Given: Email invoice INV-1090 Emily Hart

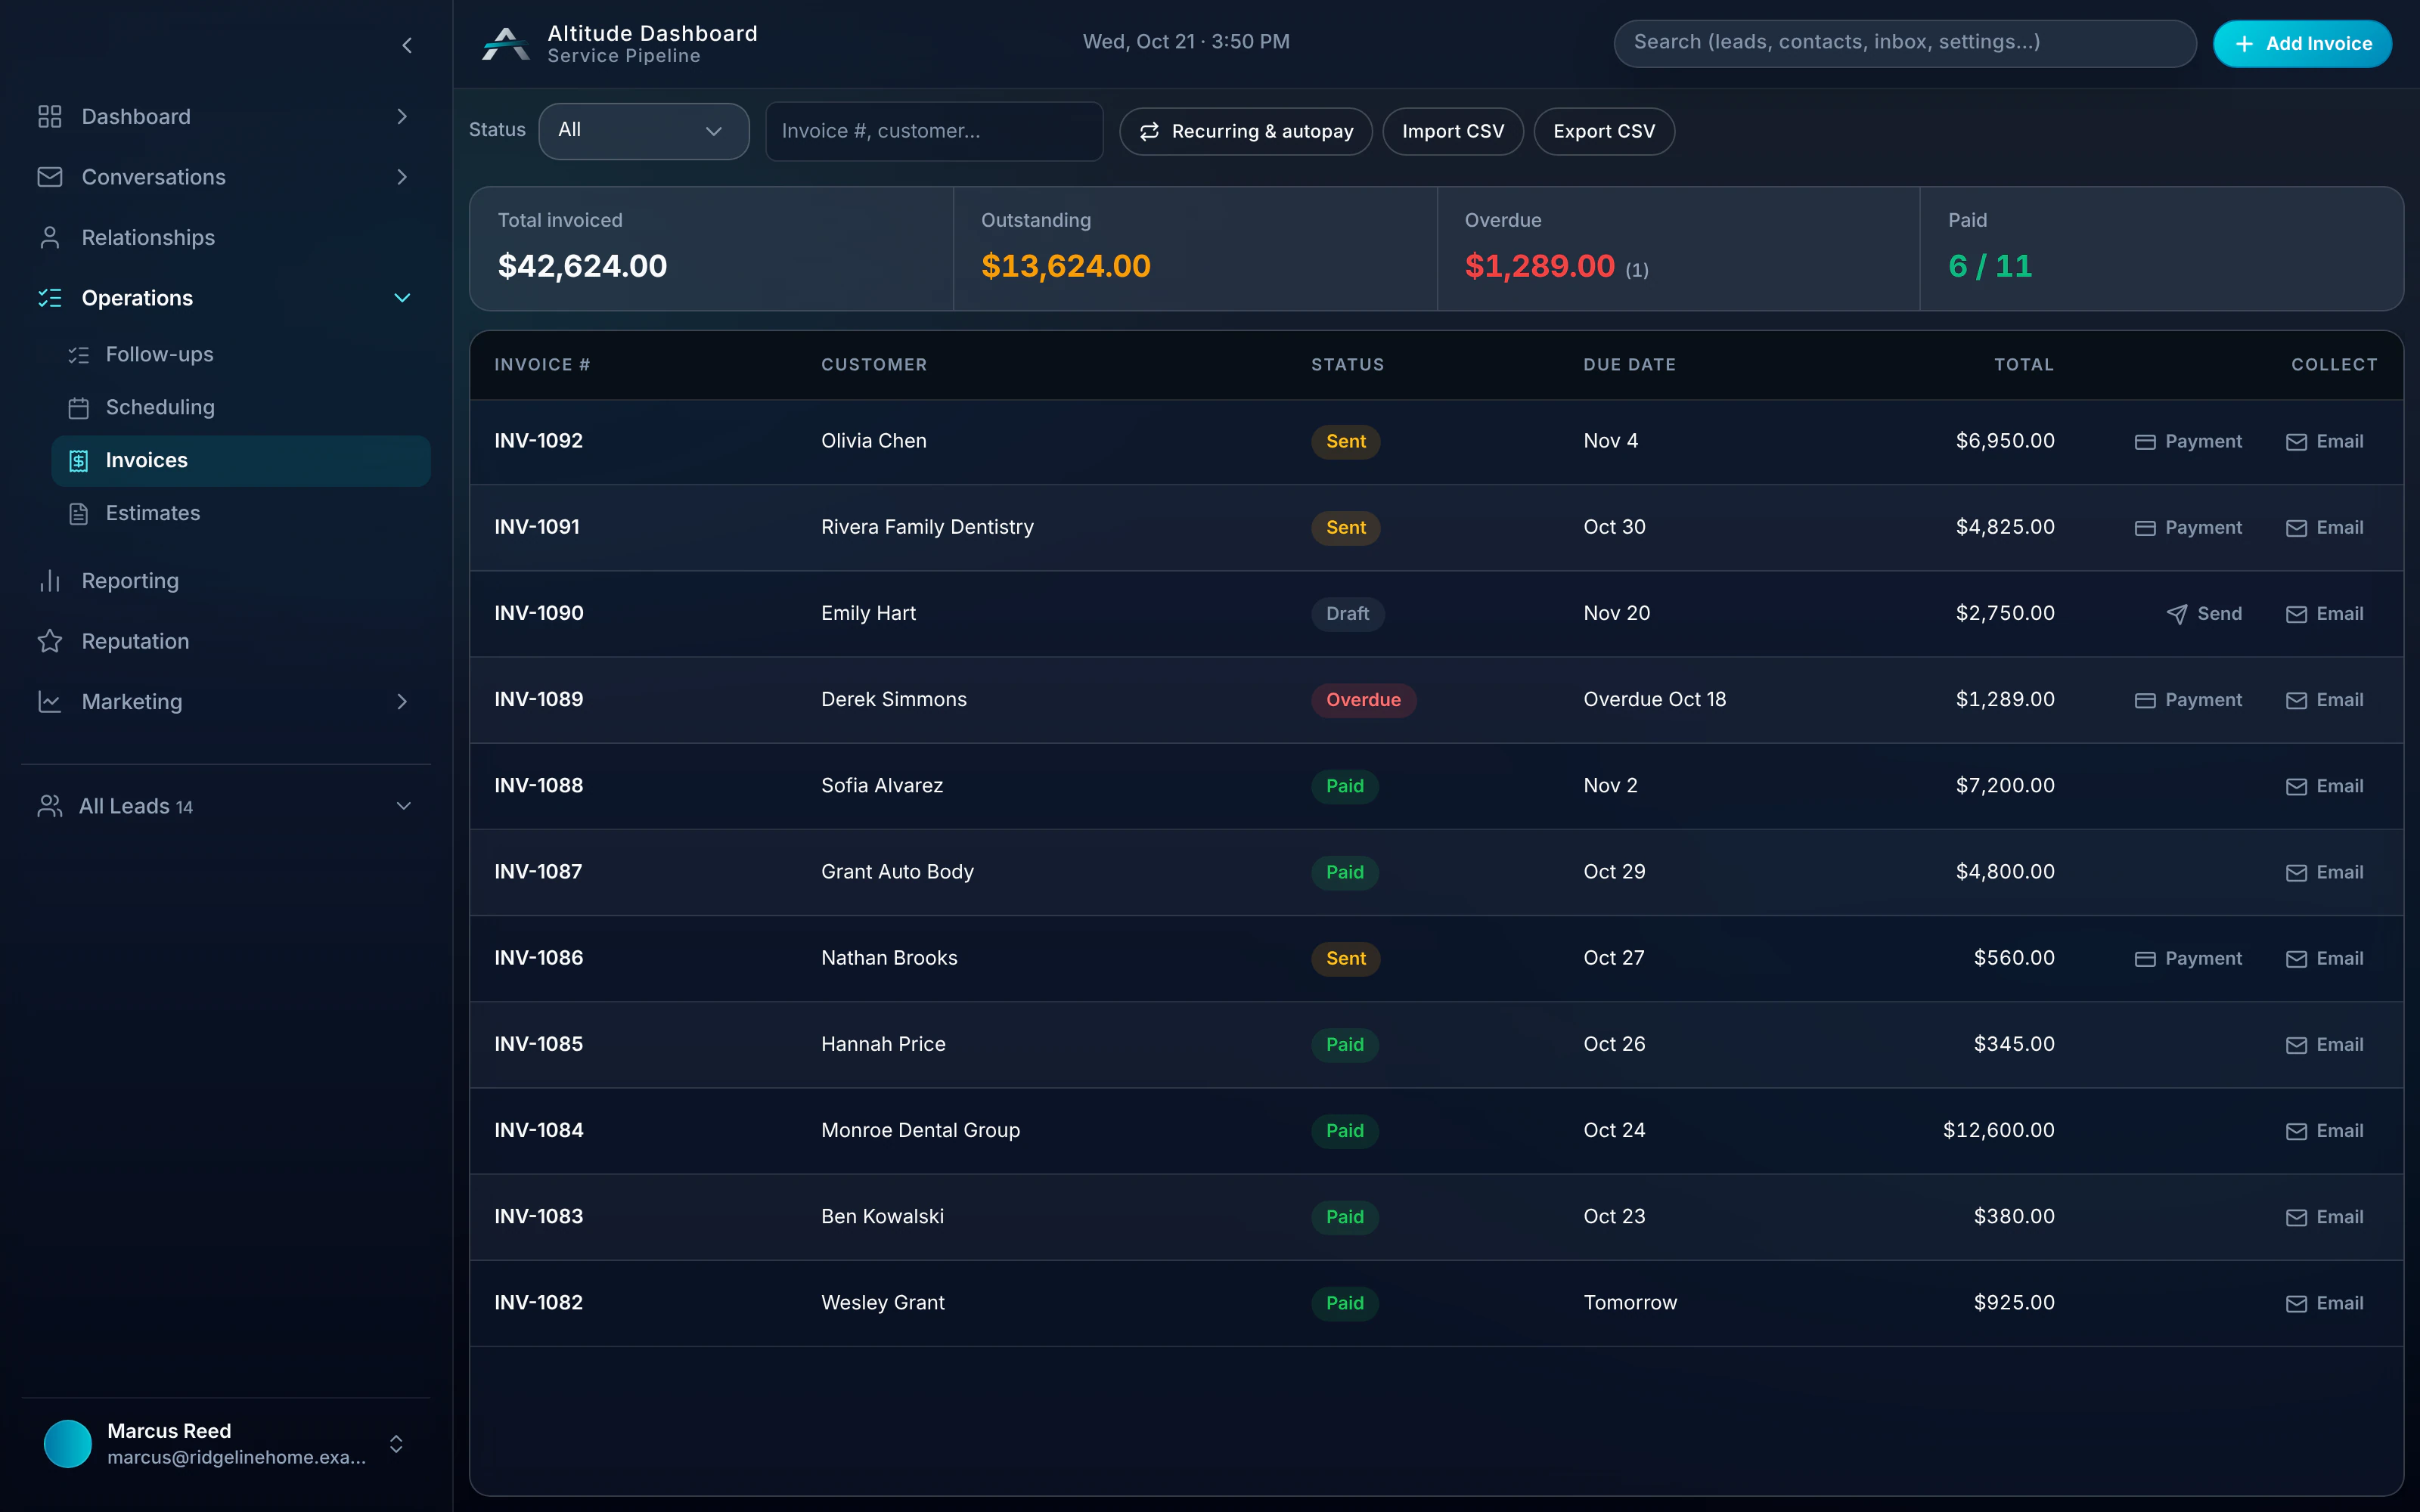Looking at the screenshot, I should pos(2324,614).
